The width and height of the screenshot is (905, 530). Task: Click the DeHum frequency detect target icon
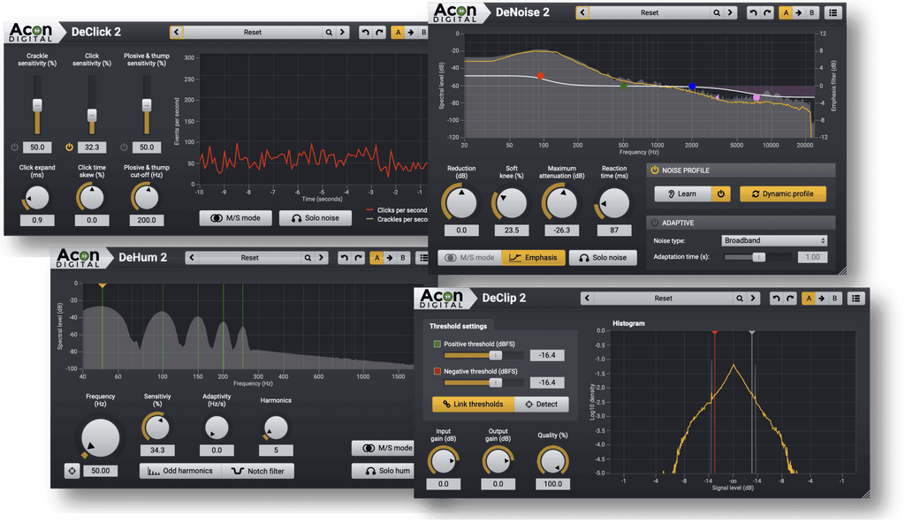(x=72, y=471)
